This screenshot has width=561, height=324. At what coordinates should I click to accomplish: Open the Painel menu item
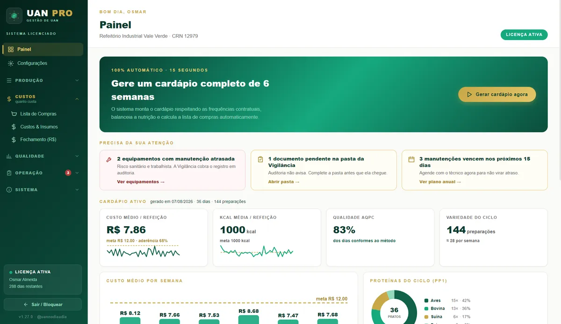pyautogui.click(x=43, y=50)
